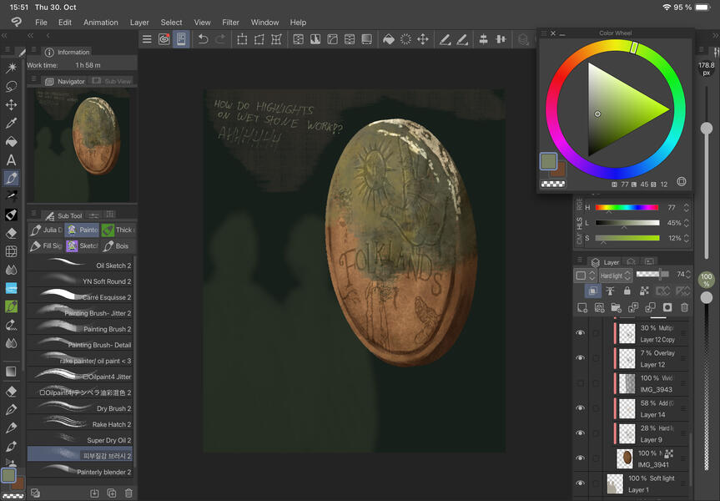Click the Fill bucket tool
Image resolution: width=720 pixels, height=501 pixels.
(12, 141)
